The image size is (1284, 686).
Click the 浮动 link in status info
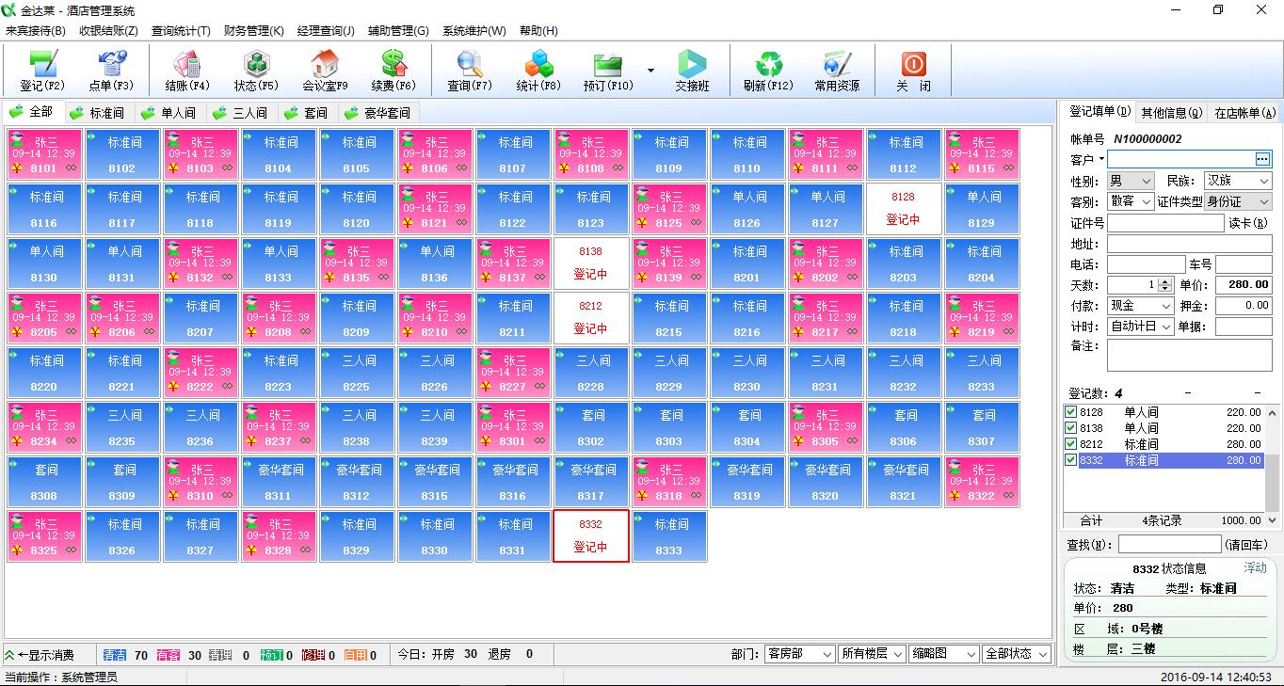tap(1256, 568)
